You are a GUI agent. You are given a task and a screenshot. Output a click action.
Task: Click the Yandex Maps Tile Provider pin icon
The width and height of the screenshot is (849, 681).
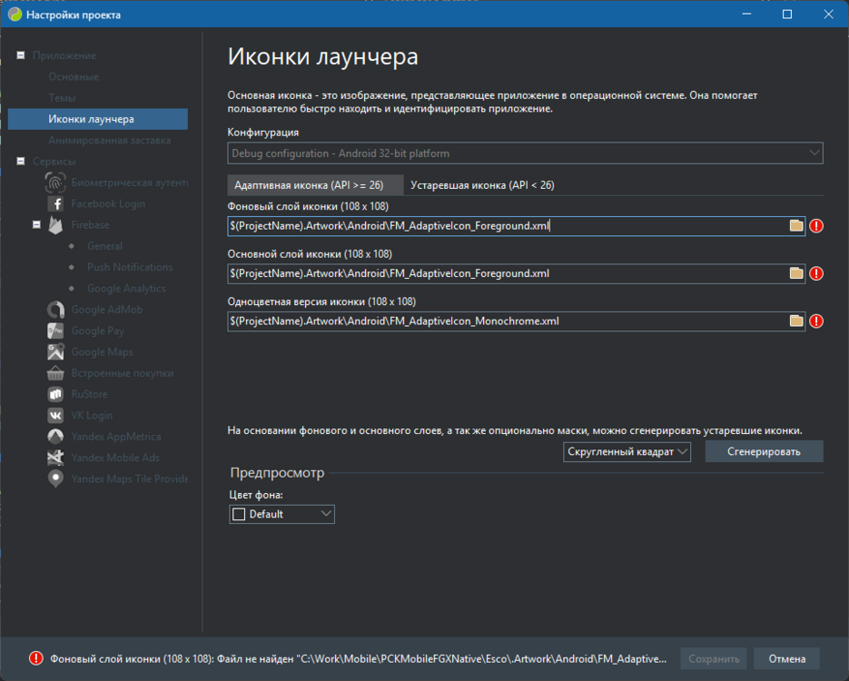(55, 479)
